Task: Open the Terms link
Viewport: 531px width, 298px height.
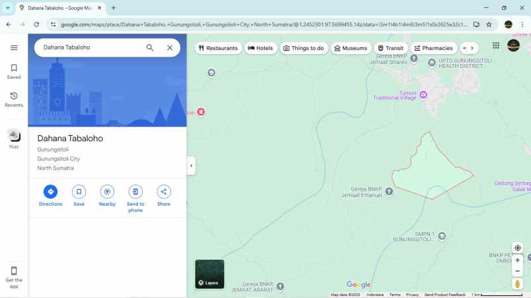Action: tap(395, 295)
